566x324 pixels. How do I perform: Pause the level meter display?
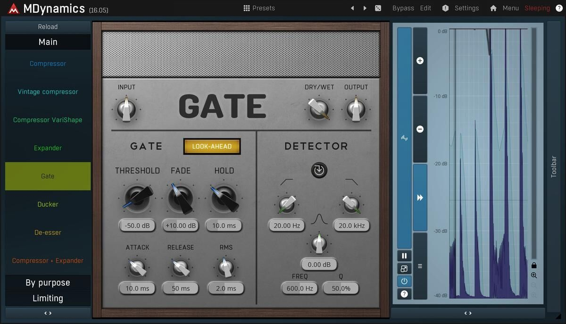tap(404, 256)
